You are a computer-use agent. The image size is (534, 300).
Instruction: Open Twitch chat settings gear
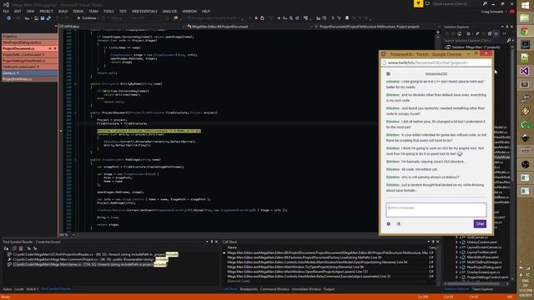[x=389, y=224]
